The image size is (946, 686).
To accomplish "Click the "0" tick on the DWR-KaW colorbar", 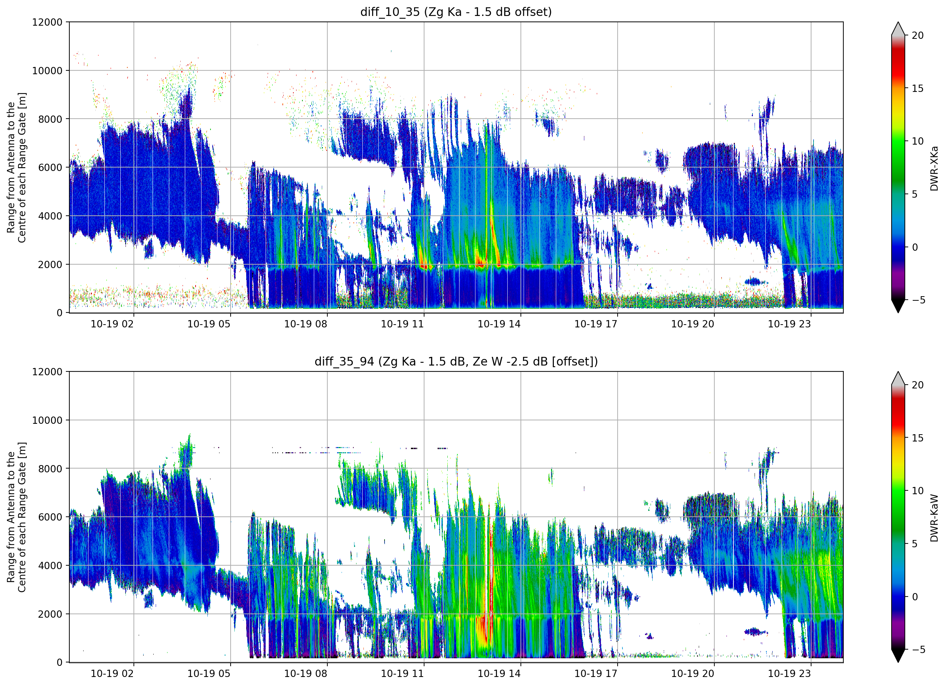I will point(915,597).
